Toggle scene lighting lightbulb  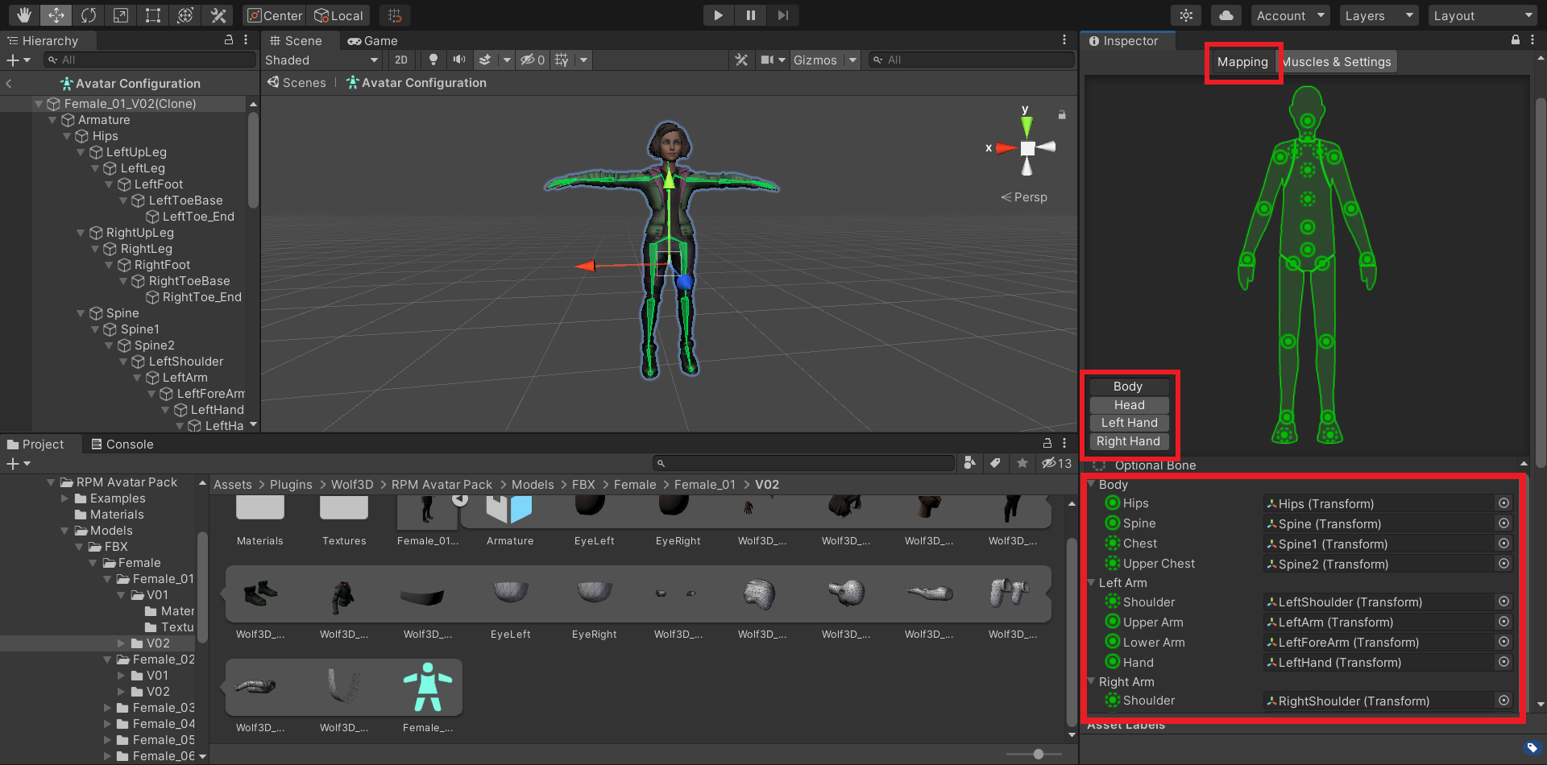point(433,60)
